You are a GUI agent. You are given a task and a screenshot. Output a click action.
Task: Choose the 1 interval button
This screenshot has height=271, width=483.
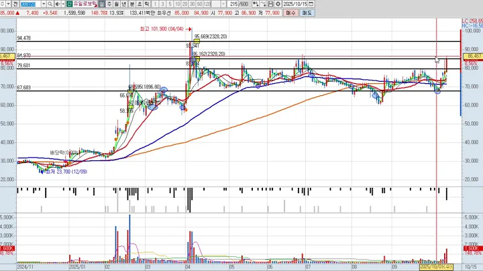tap(155, 4)
